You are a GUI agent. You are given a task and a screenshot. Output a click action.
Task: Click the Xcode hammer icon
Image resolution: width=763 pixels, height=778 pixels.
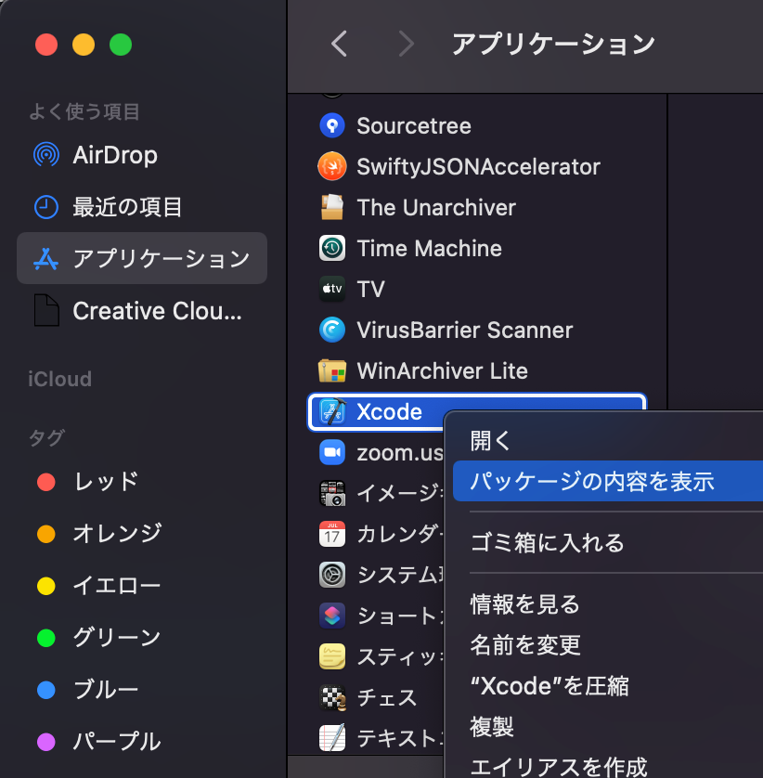click(x=332, y=411)
